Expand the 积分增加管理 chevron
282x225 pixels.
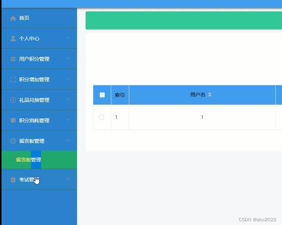(x=68, y=79)
